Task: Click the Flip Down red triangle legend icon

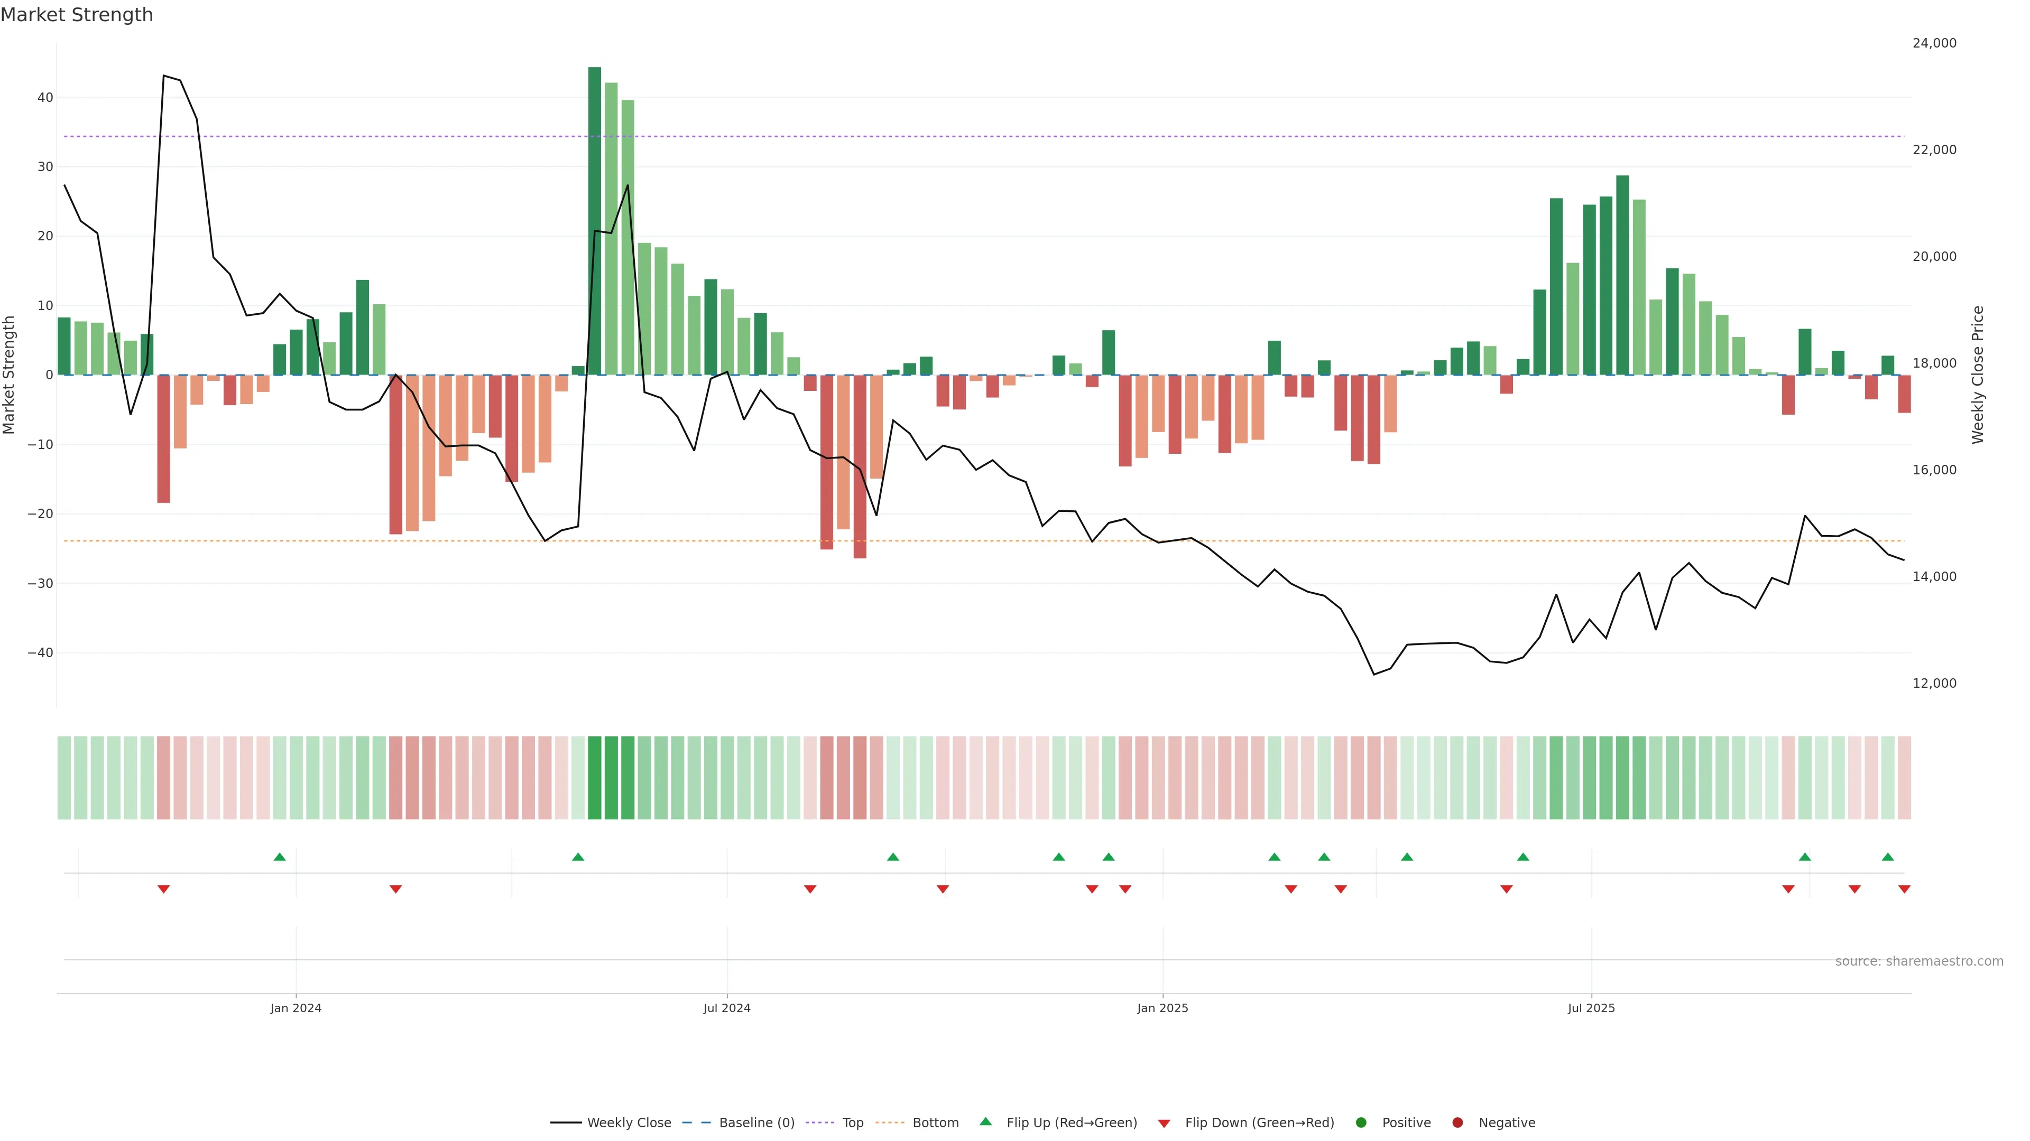Action: (1164, 1124)
